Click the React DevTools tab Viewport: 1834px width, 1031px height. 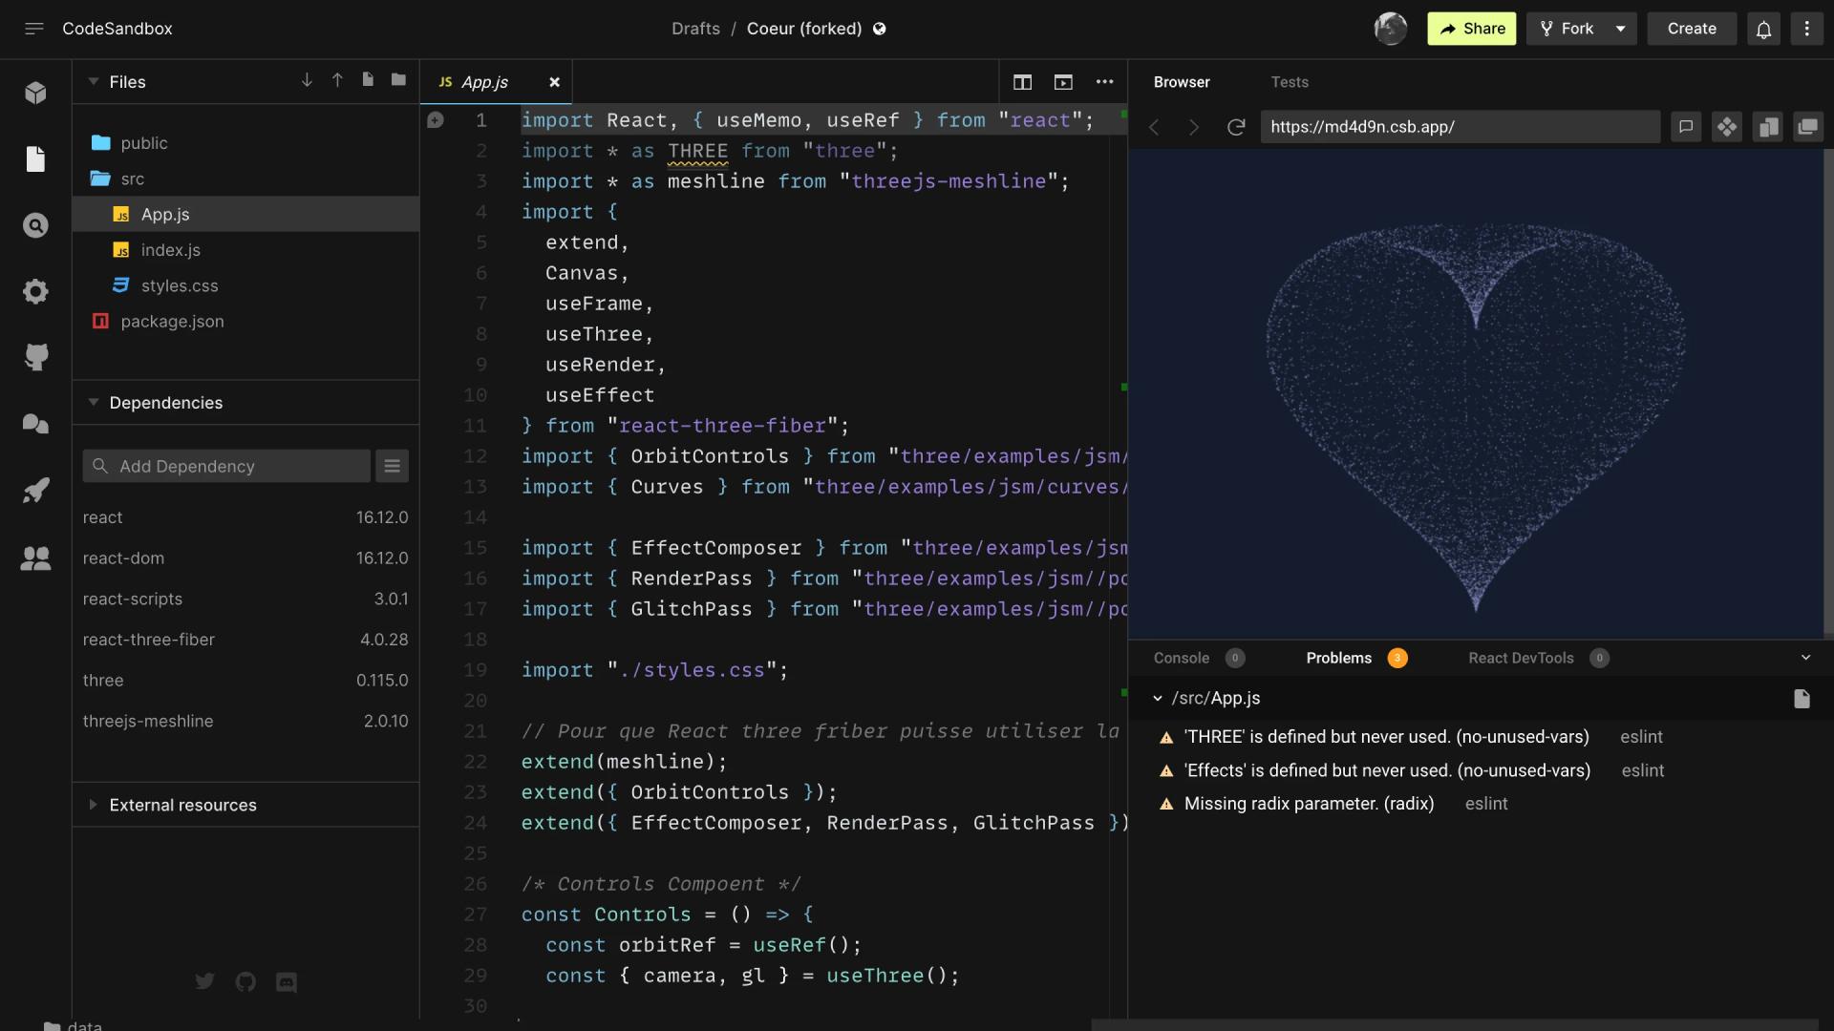coord(1521,657)
